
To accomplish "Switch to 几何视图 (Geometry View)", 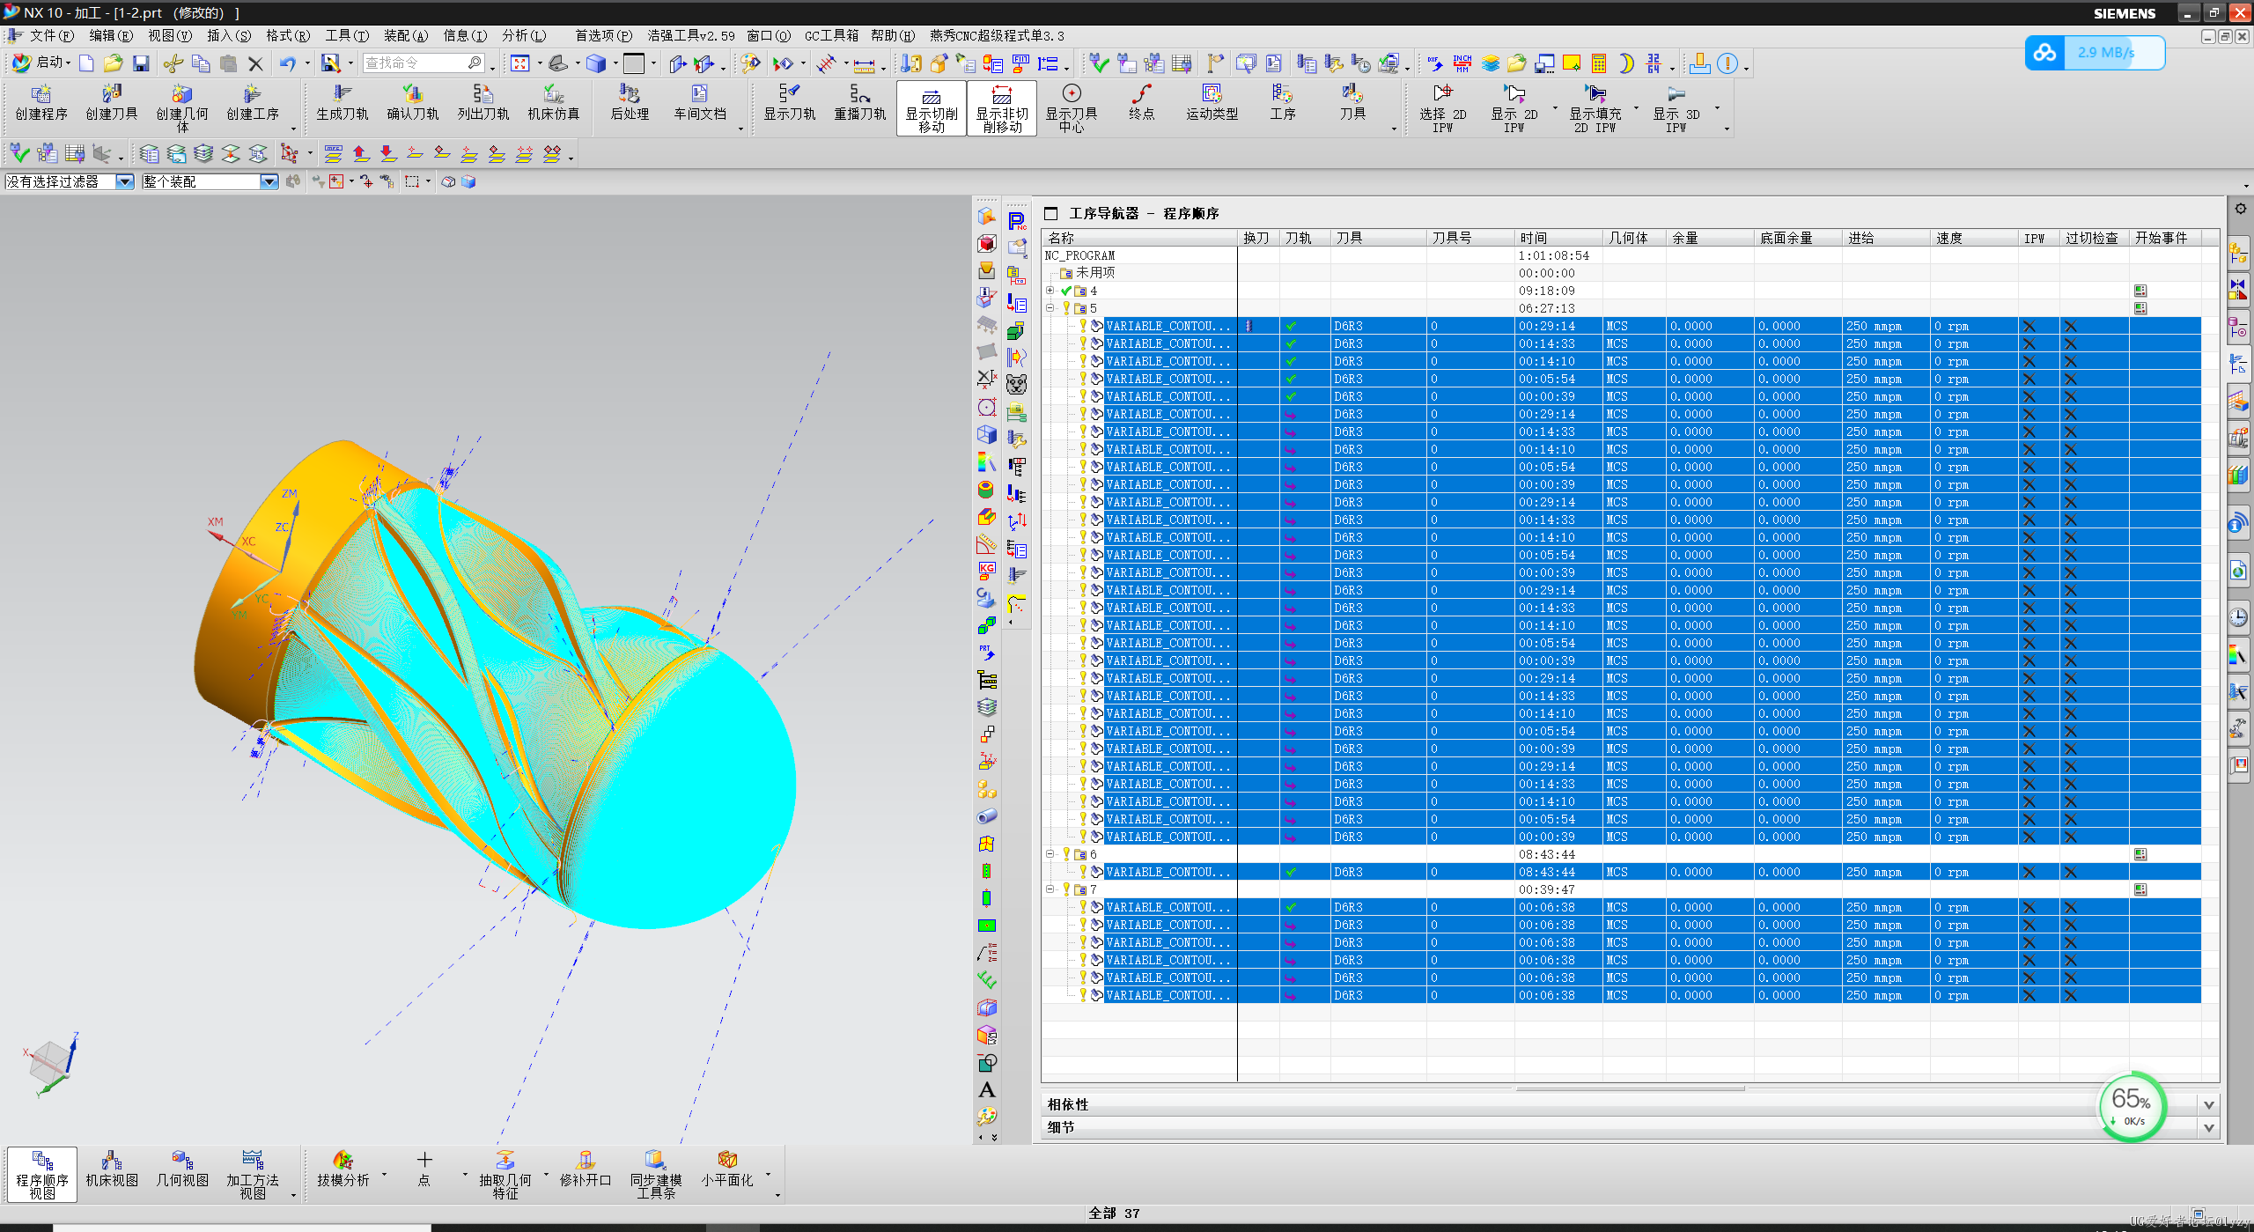I will [182, 1169].
